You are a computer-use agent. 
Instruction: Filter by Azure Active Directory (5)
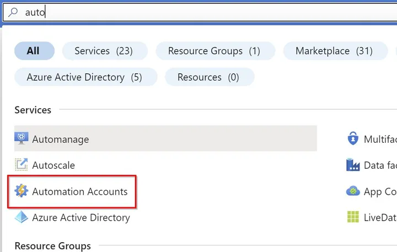(86, 77)
